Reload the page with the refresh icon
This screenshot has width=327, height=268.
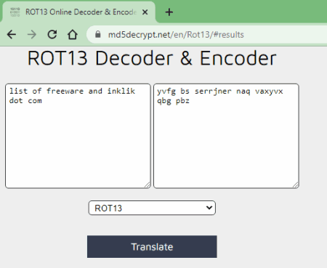[52, 35]
